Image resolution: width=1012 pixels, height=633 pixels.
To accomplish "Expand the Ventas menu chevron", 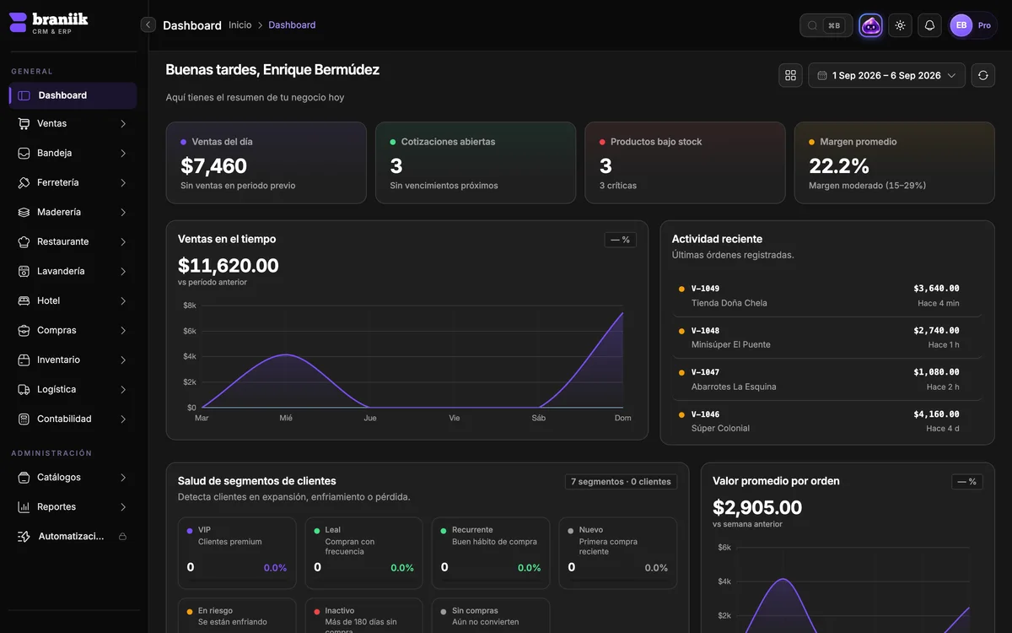I will (x=123, y=123).
